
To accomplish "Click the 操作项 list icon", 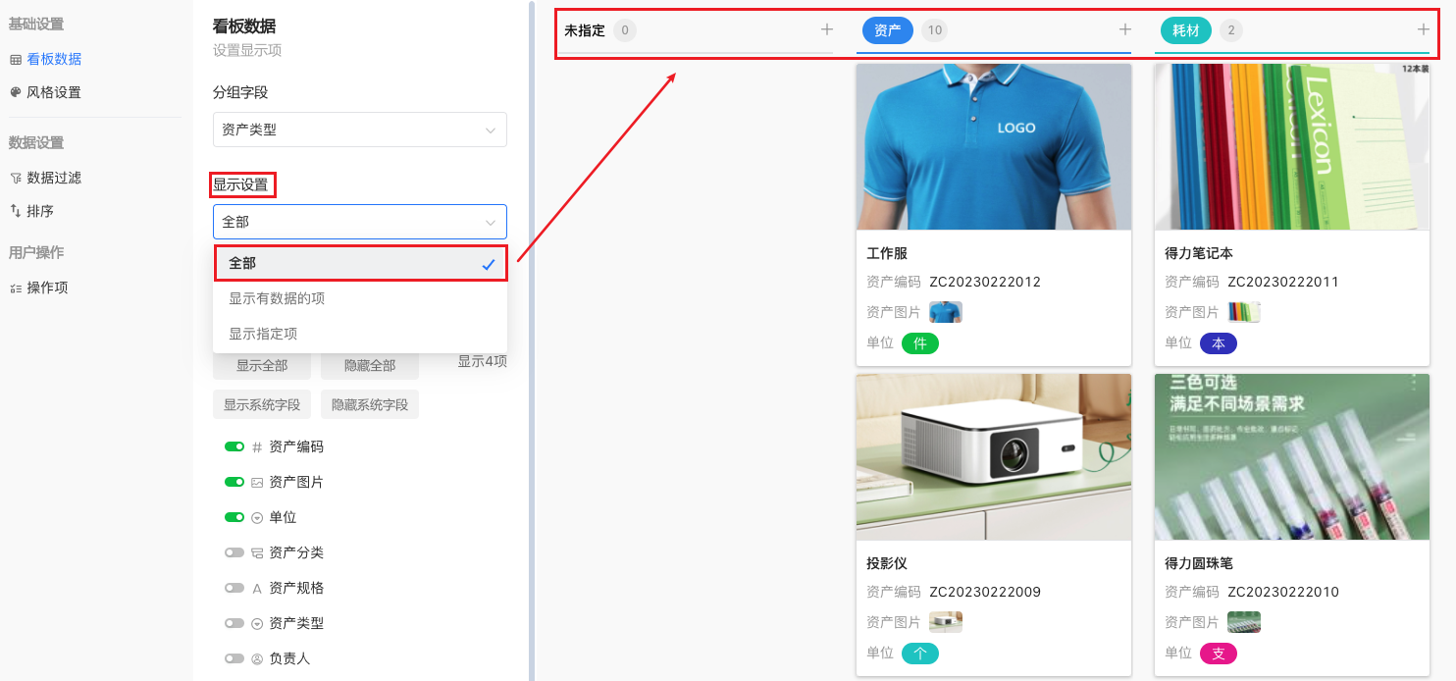I will click(15, 288).
